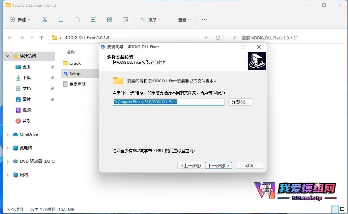Click the 4DDiG icon in the installer title bar
The image size is (348, 214).
103,47
